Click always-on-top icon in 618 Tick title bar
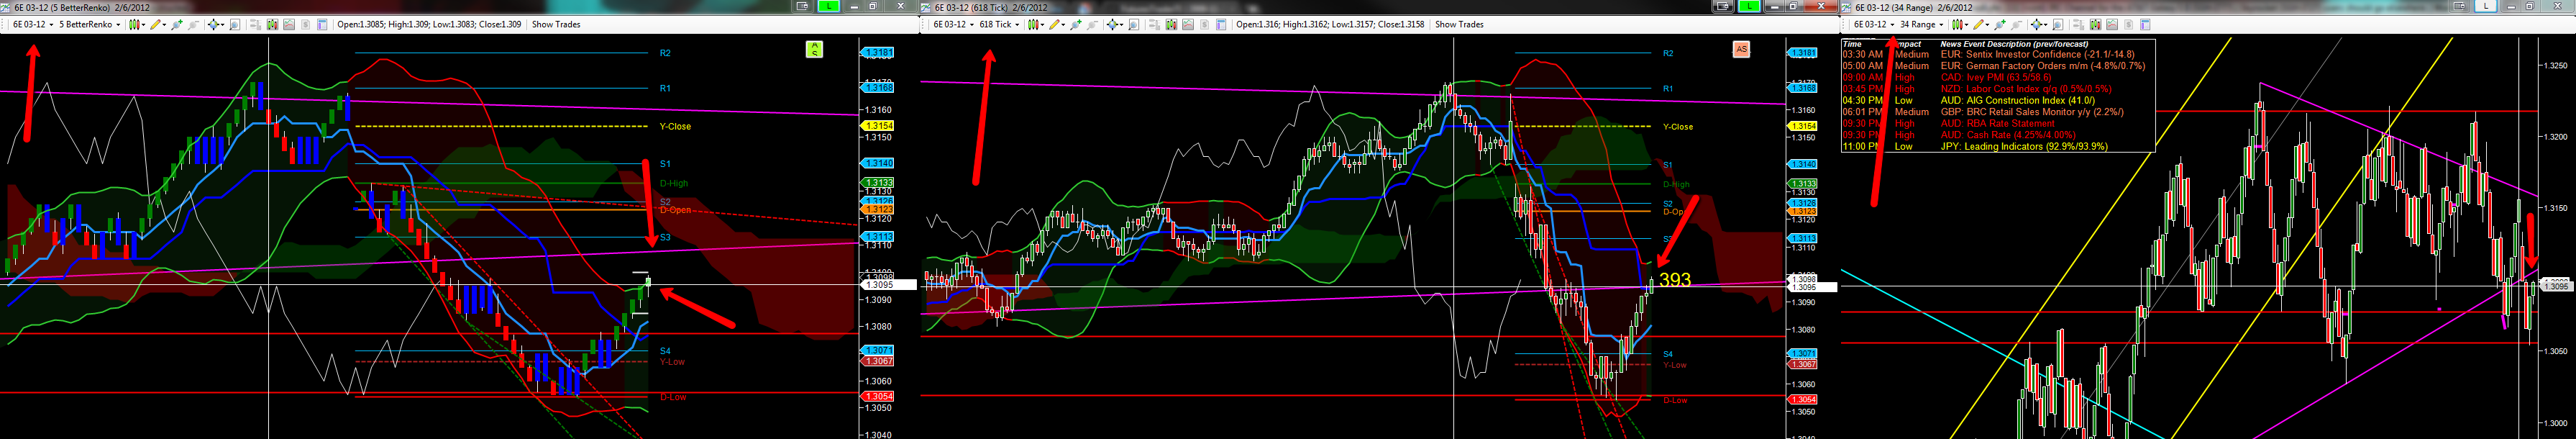 (1722, 6)
